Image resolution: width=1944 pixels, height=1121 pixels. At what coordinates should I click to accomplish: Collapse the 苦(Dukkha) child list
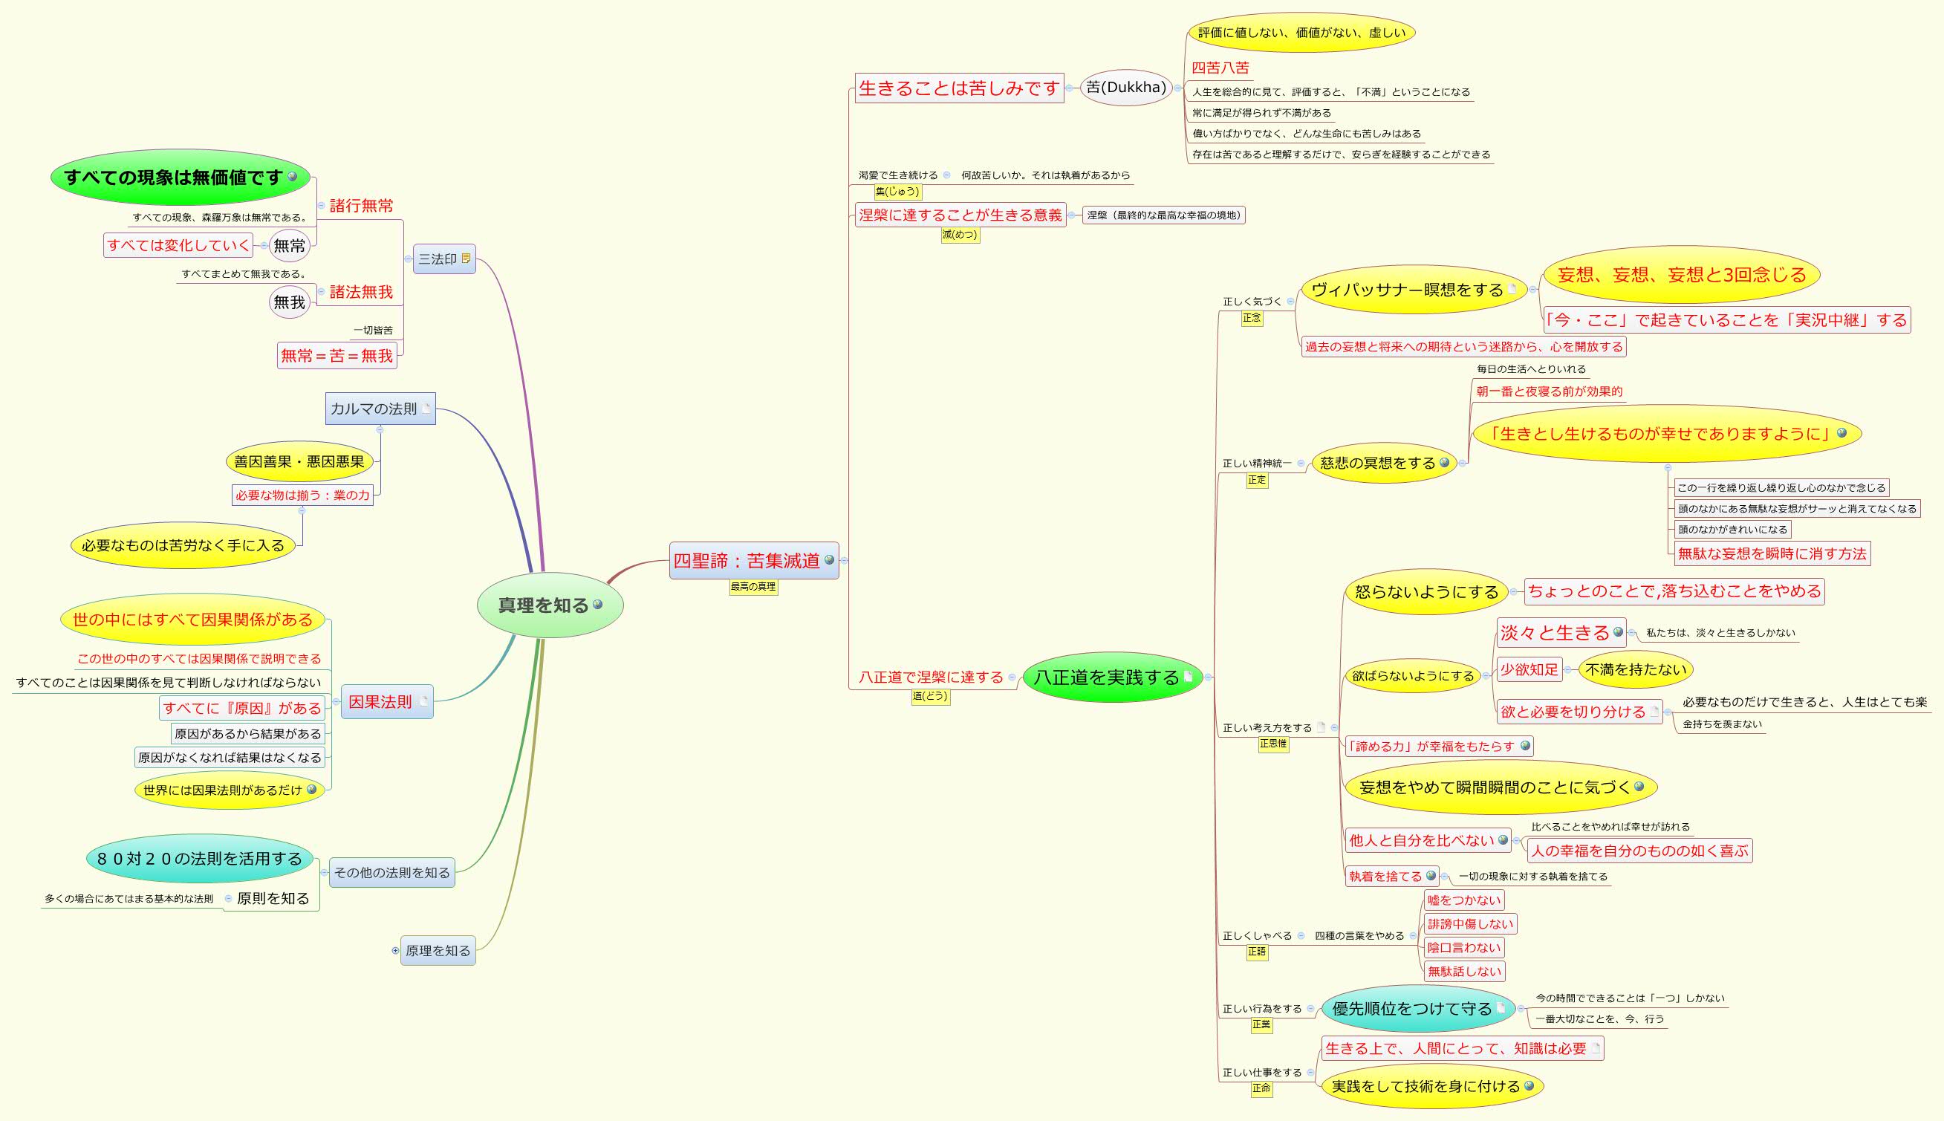point(1177,88)
